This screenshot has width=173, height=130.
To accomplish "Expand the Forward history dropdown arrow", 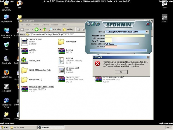I will [x=40, y=30].
